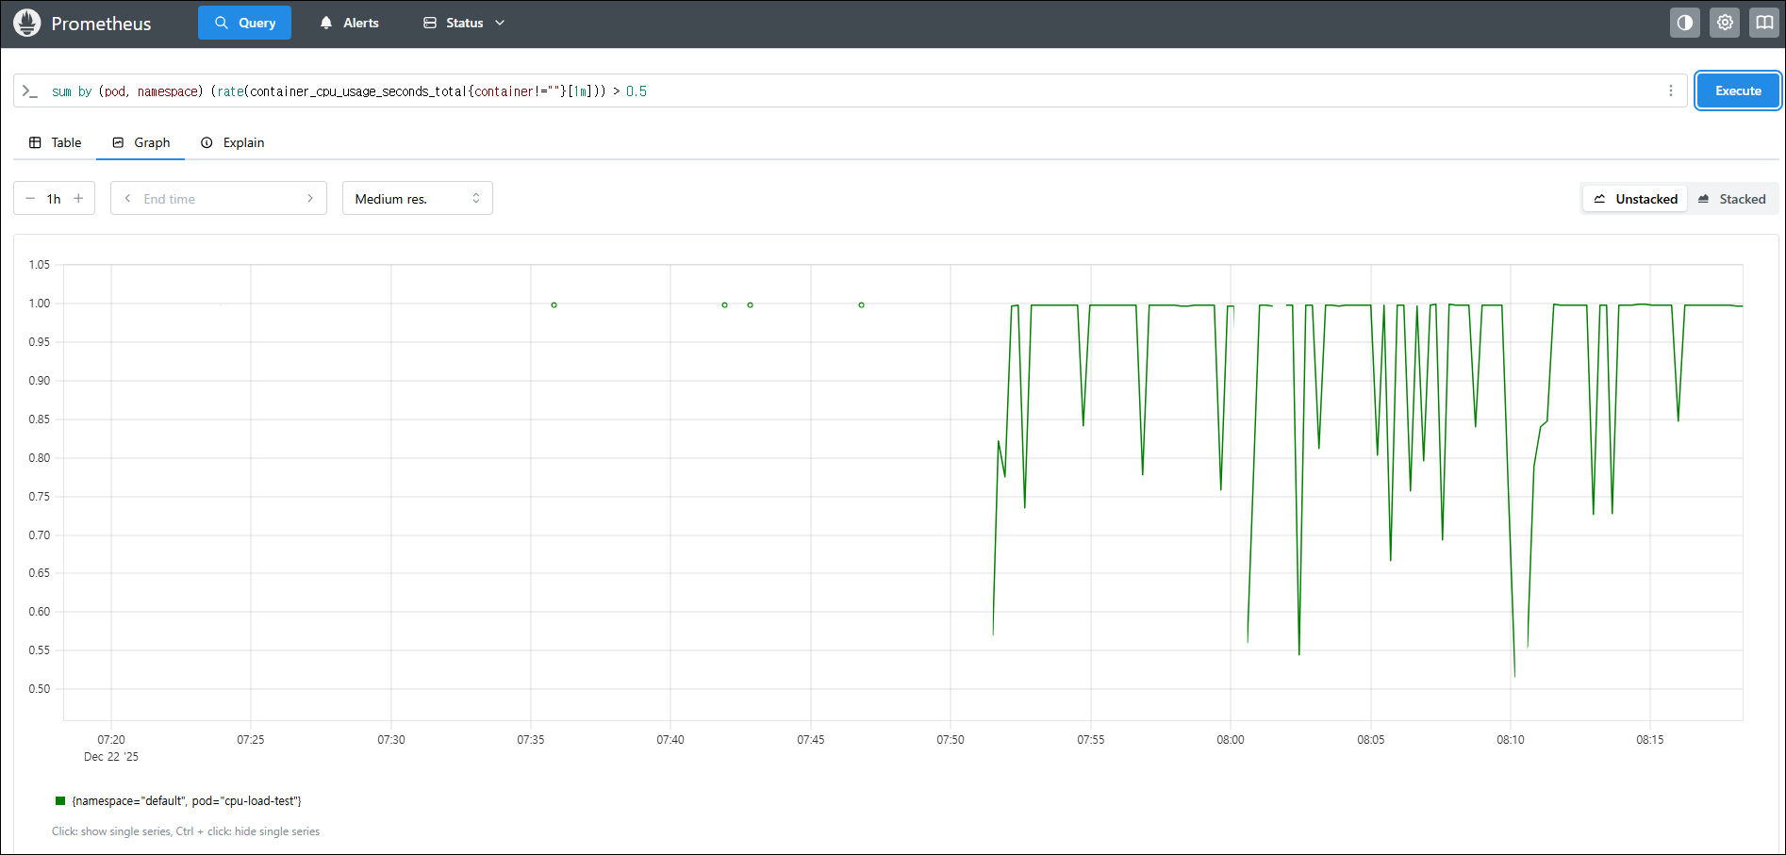The height and width of the screenshot is (855, 1786).
Task: Switch to the Explain tab
Action: (232, 142)
